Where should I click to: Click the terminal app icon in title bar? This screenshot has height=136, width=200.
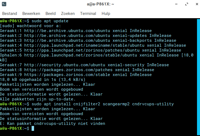pyautogui.click(x=4, y=4)
